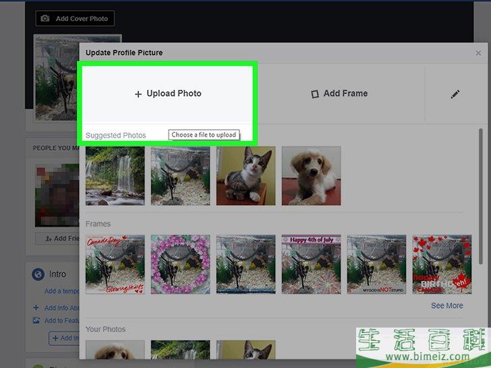Choose the Happy Birthday Canada maple leaf frame
The width and height of the screenshot is (491, 368).
pyautogui.click(x=442, y=264)
